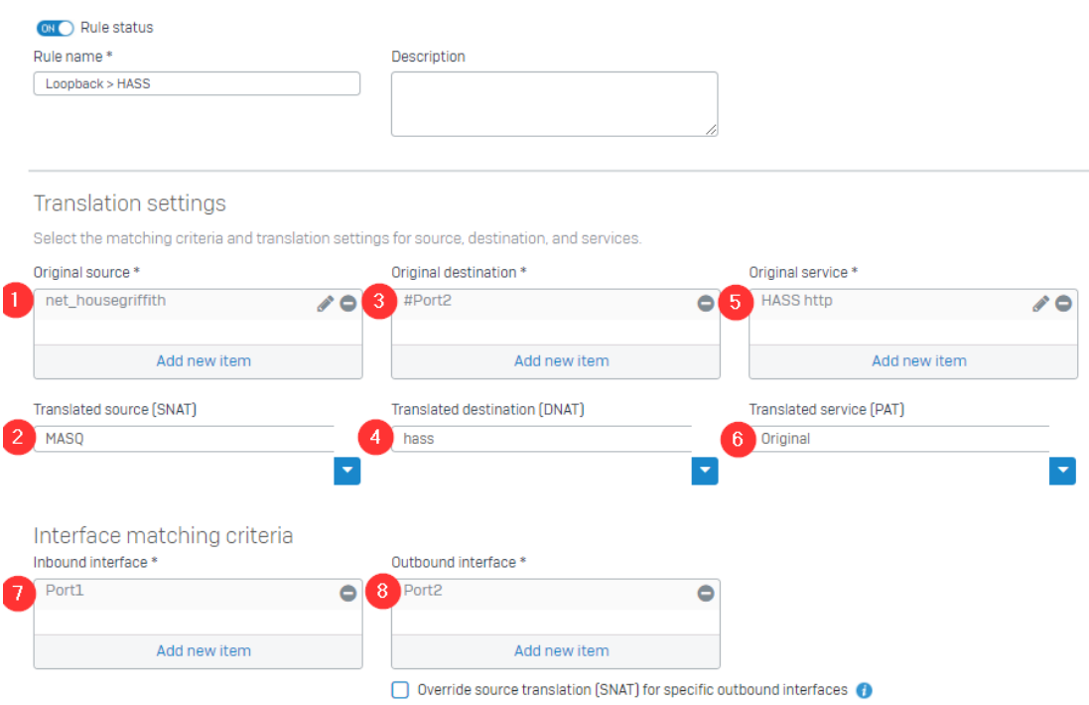
Task: Open Translated service (PAT) dropdown arrow
Action: (x=1062, y=471)
